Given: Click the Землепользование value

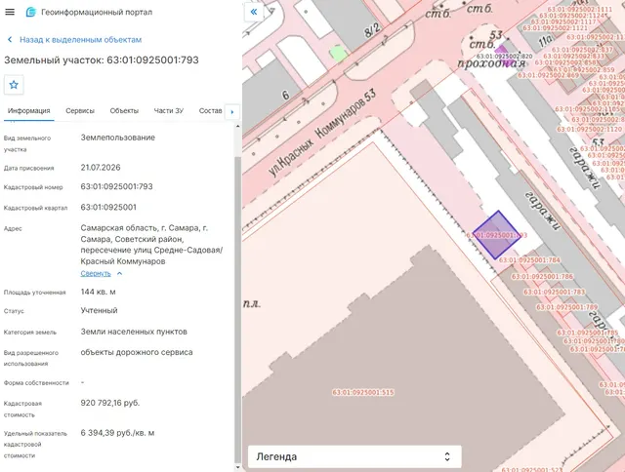Looking at the screenshot, I should click(x=118, y=138).
